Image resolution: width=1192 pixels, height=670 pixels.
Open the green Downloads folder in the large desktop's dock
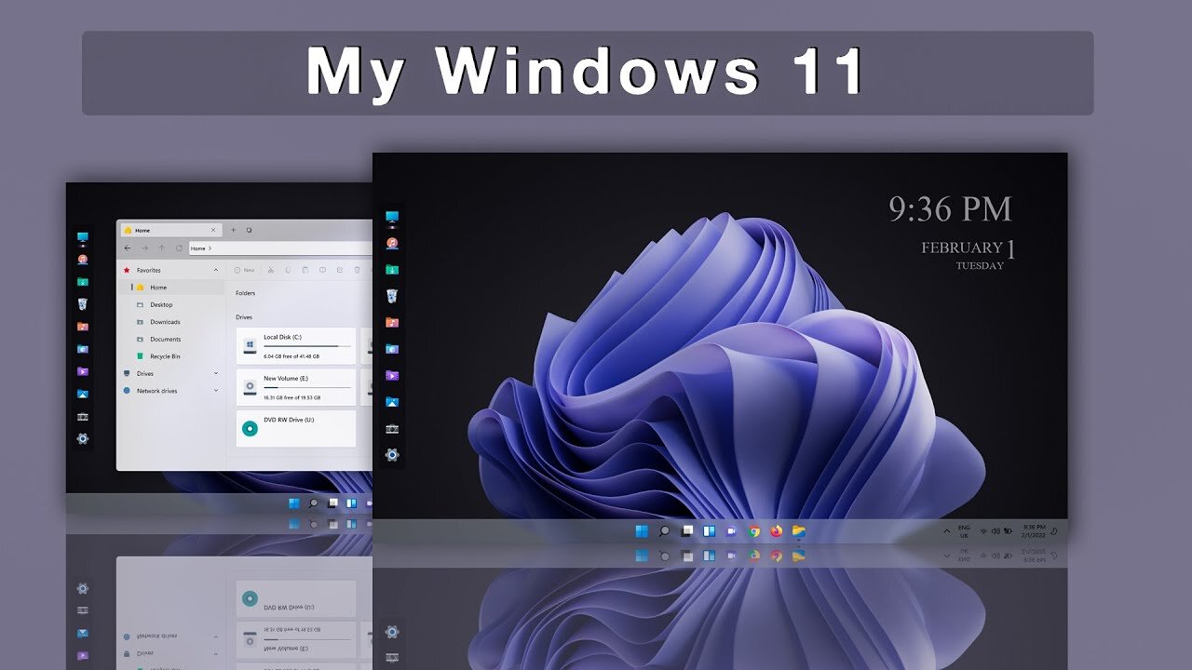[x=392, y=270]
